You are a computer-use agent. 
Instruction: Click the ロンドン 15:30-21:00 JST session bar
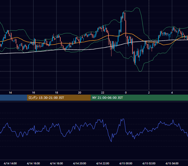[x=59, y=98]
